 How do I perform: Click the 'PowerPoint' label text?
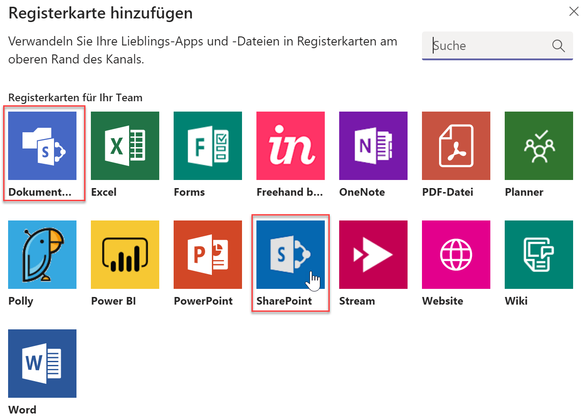click(203, 301)
